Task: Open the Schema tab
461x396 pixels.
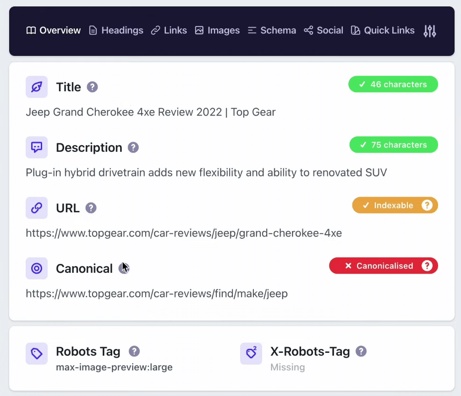Action: pos(272,30)
